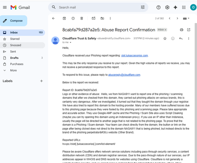The image size is (197, 163).
Task: Click the 'Report ID: 8cabfa79d287a2e5' line
Action: (x=80, y=90)
